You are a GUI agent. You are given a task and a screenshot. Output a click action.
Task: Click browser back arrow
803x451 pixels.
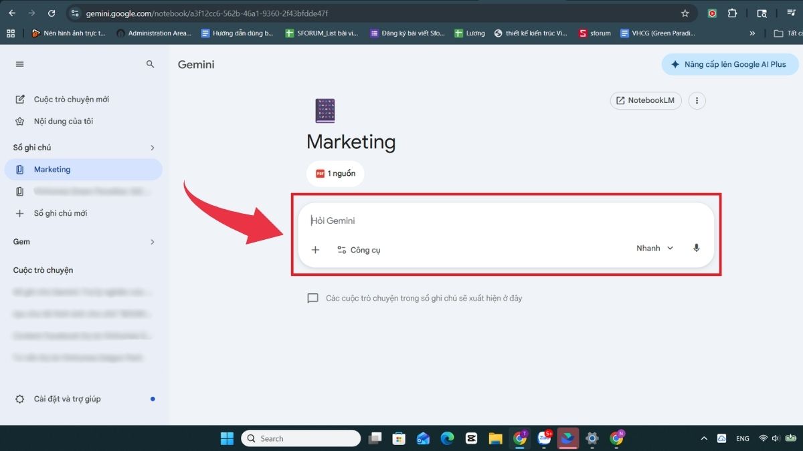point(11,13)
